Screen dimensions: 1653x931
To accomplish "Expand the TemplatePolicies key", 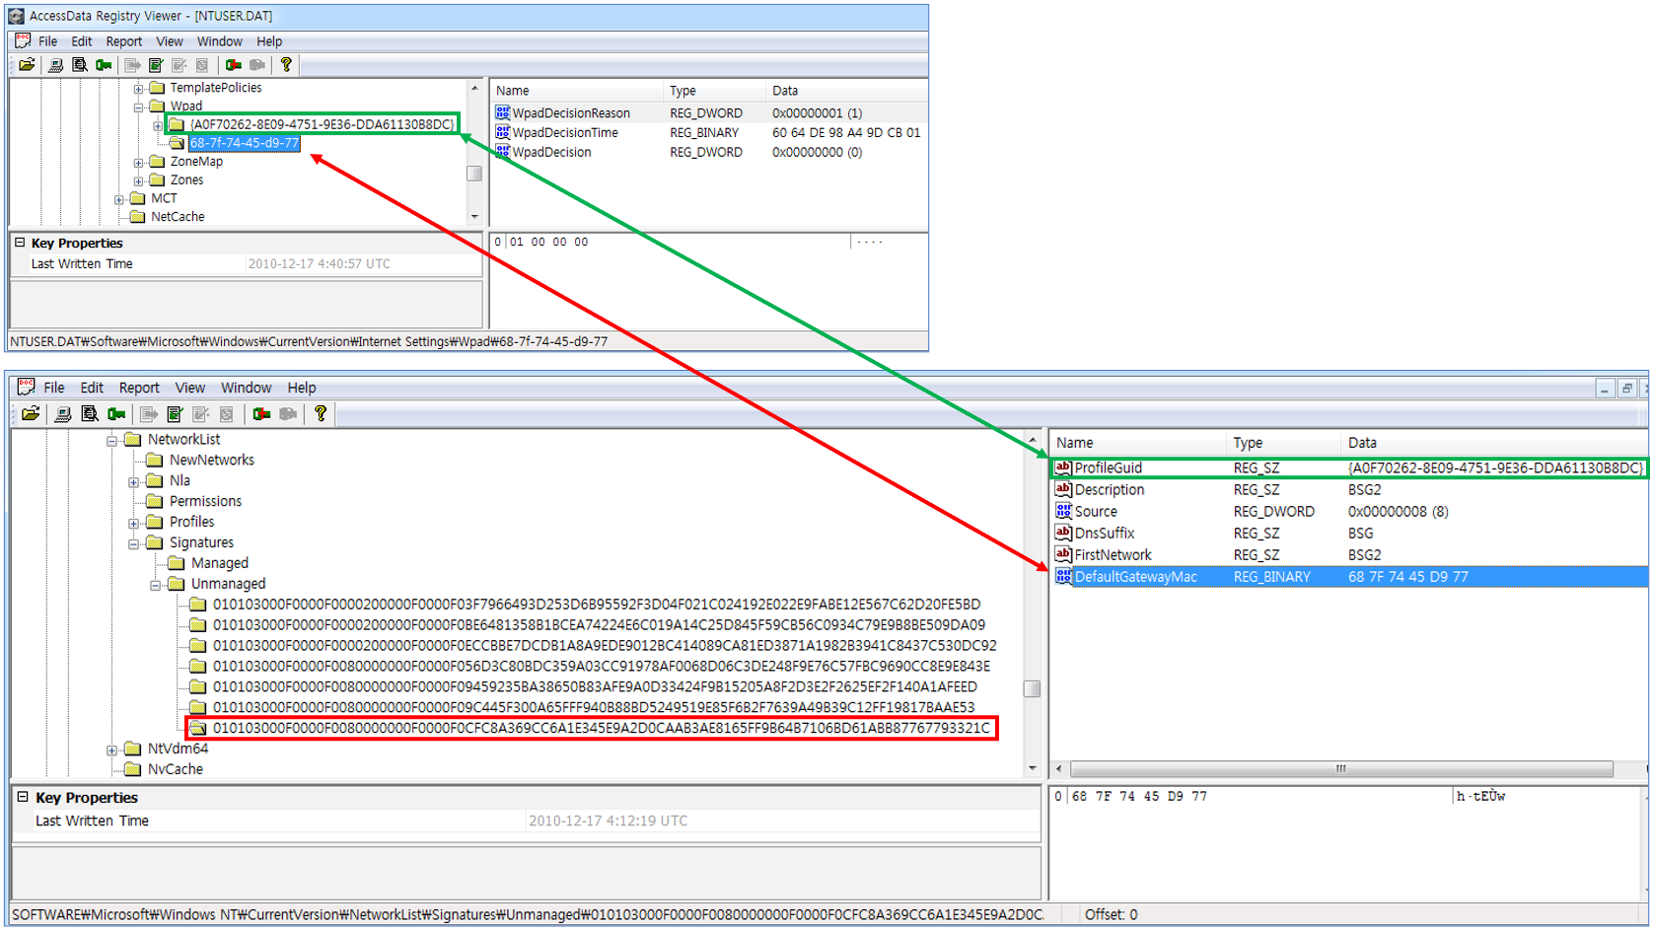I will point(139,88).
